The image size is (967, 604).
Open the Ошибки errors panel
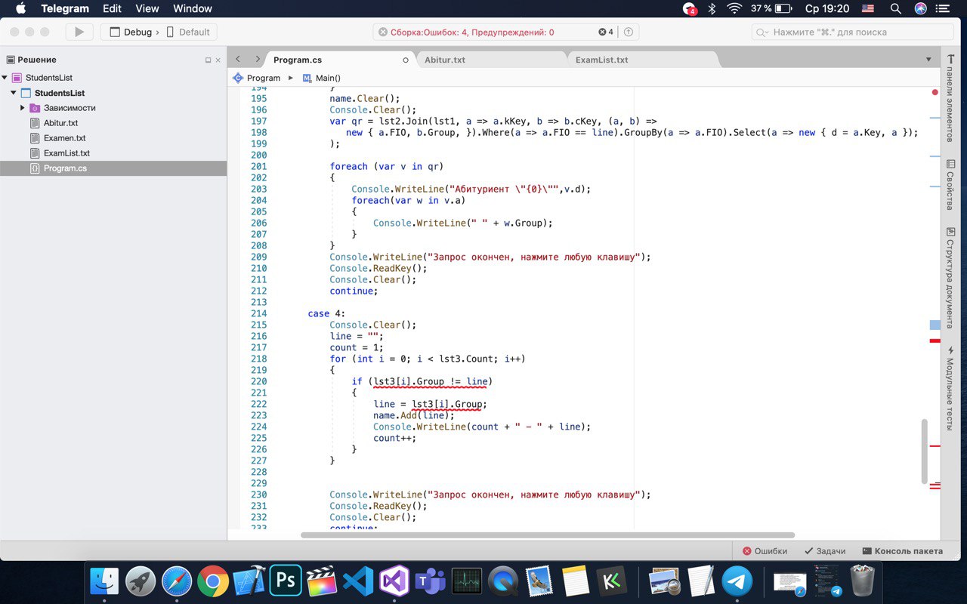pos(765,551)
